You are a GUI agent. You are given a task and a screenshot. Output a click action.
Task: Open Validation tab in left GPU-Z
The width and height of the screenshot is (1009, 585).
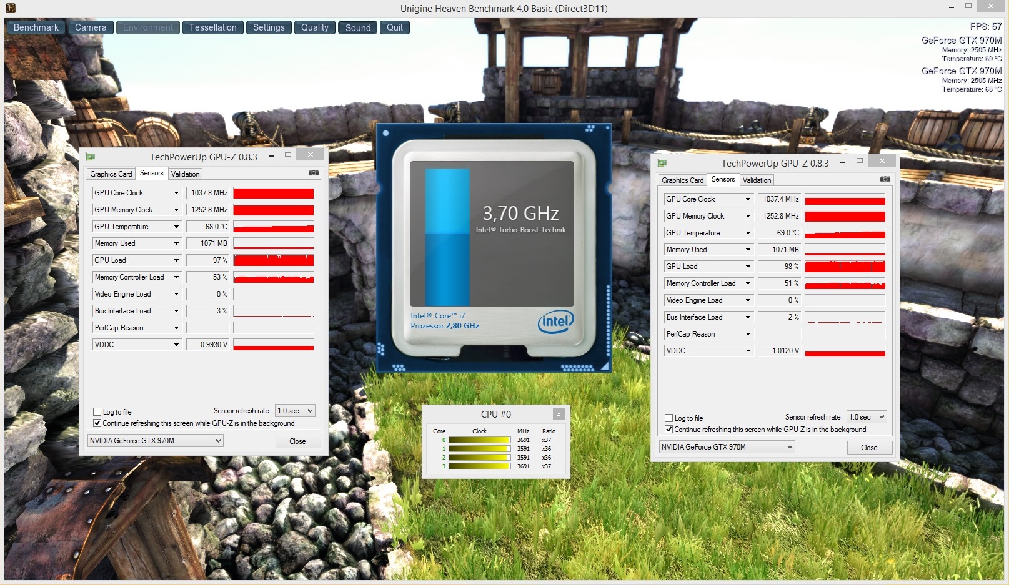pos(186,174)
